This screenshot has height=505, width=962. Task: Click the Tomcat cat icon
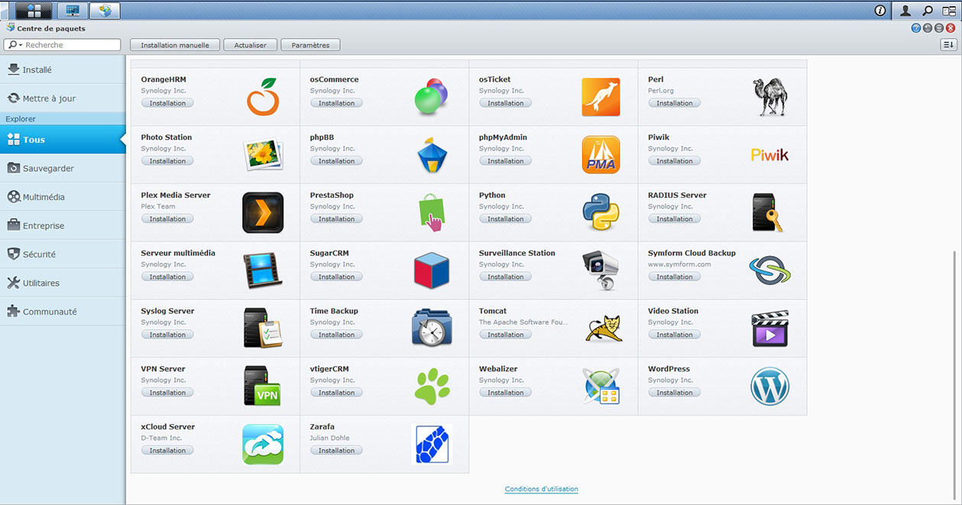pyautogui.click(x=603, y=329)
